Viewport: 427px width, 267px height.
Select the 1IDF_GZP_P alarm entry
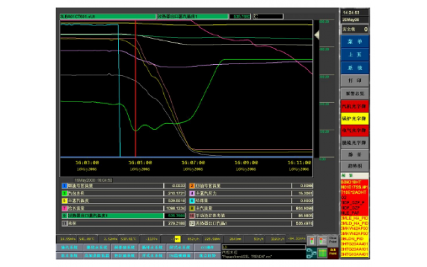352,203
